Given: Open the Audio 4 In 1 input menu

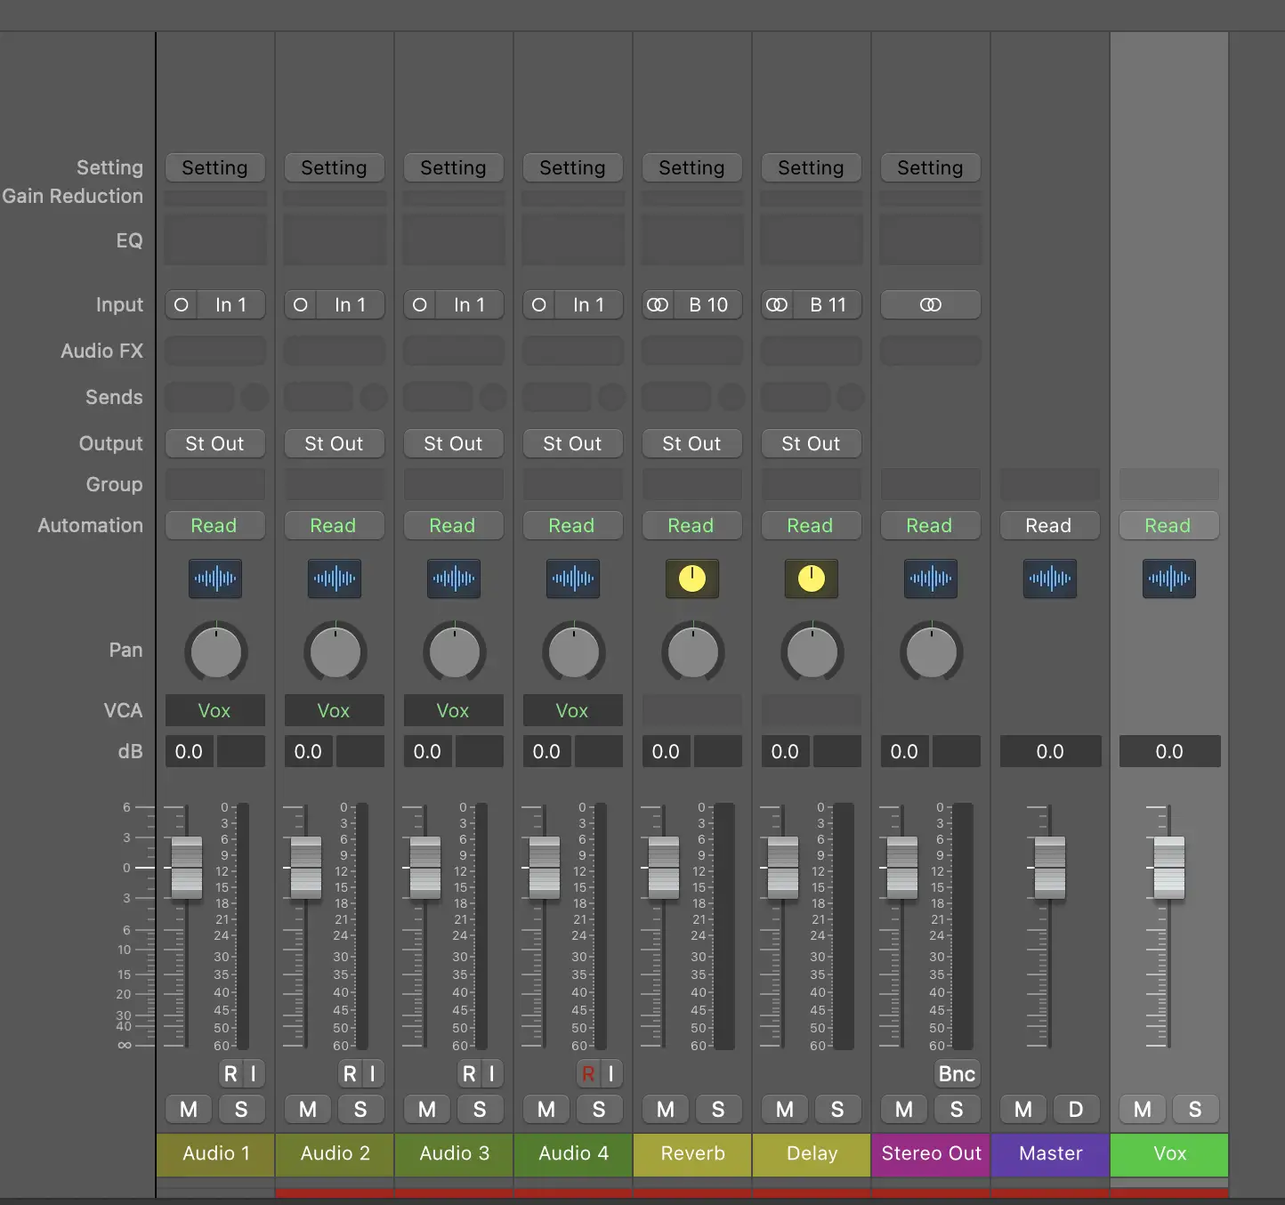Looking at the screenshot, I should pyautogui.click(x=588, y=305).
